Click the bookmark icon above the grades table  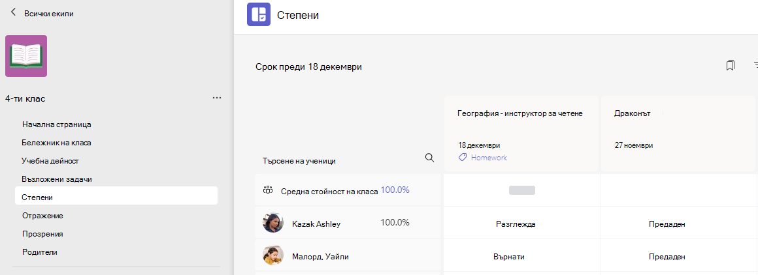tap(730, 66)
